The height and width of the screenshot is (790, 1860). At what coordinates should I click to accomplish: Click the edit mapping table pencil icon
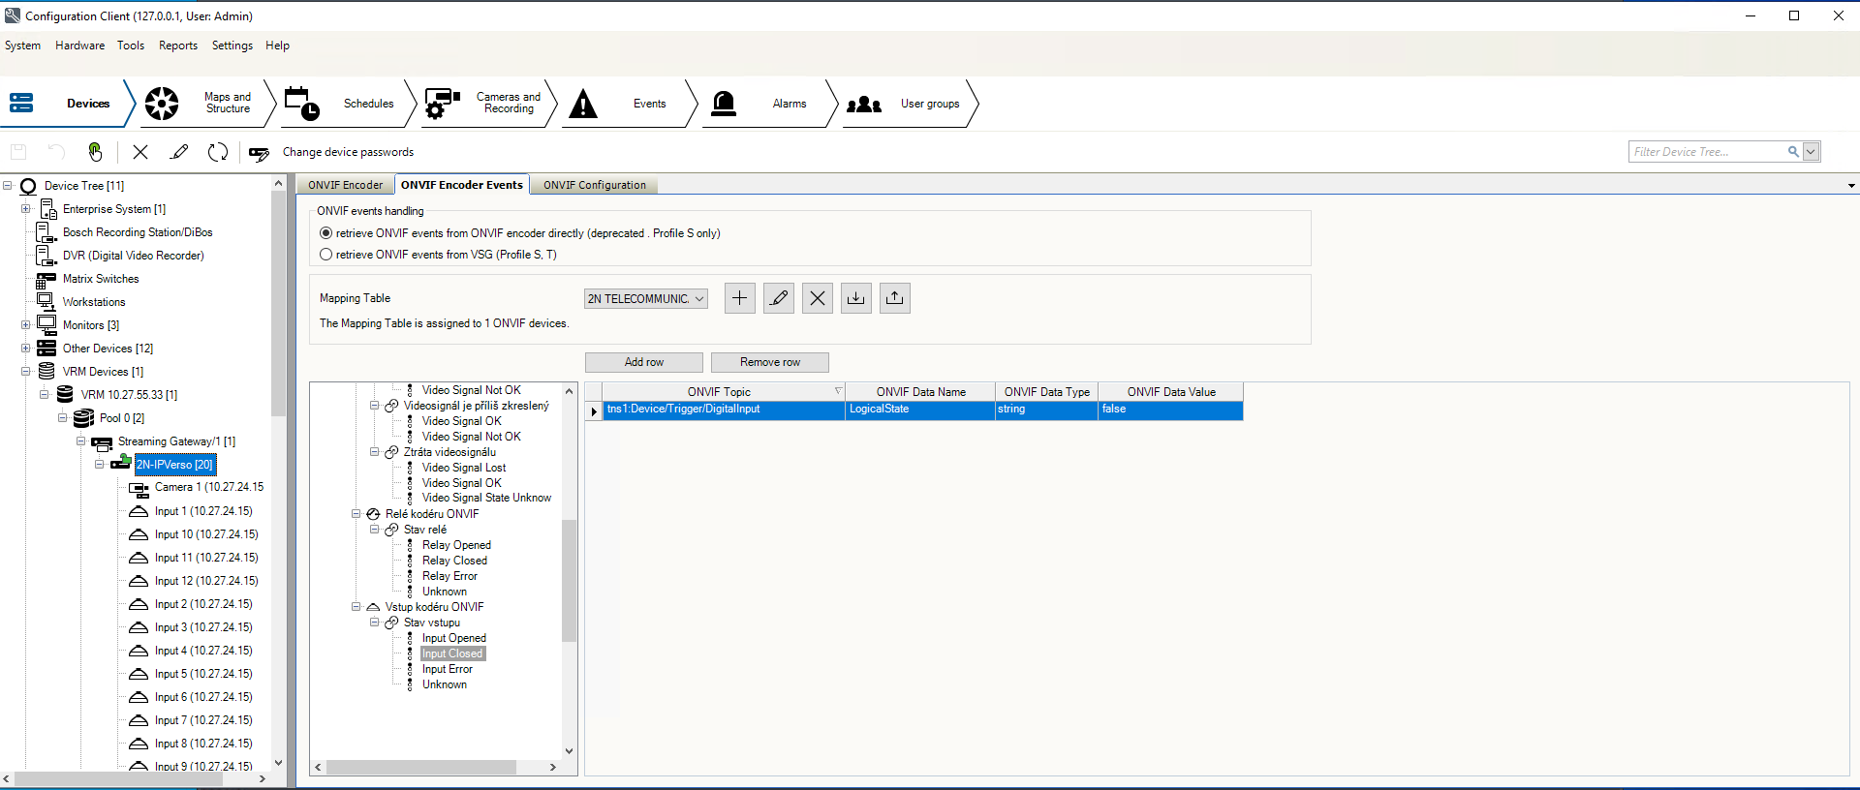coord(778,298)
